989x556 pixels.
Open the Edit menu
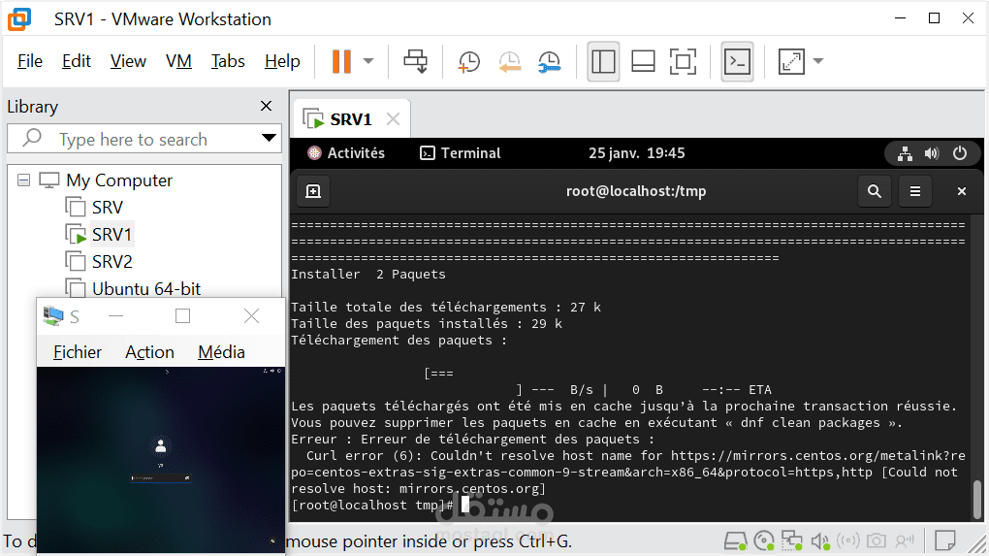click(x=77, y=61)
